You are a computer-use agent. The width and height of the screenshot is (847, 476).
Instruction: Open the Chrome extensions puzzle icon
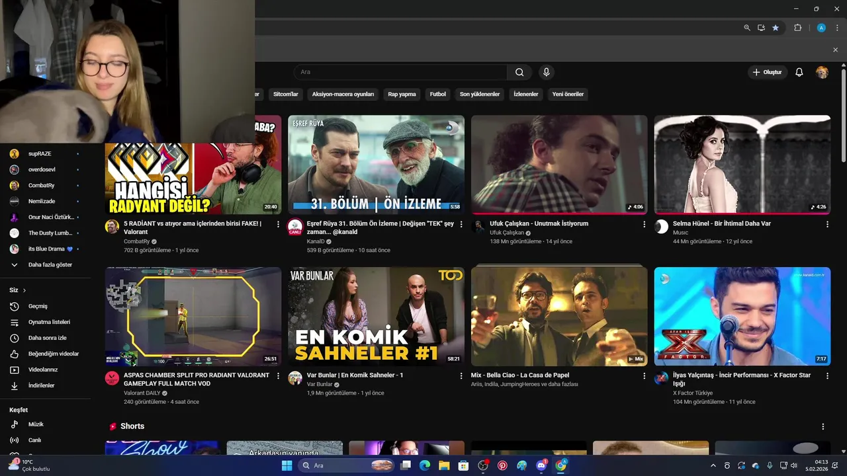point(797,28)
